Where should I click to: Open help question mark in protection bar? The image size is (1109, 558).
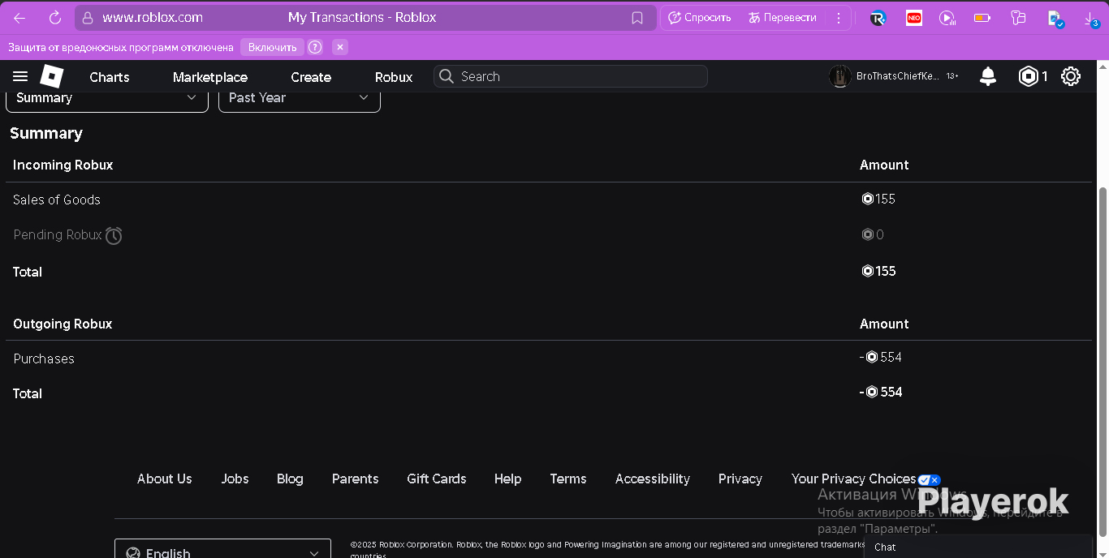tap(315, 47)
